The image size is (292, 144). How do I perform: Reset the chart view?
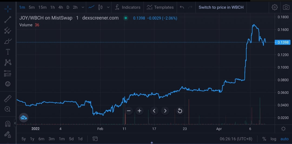[x=180, y=111]
